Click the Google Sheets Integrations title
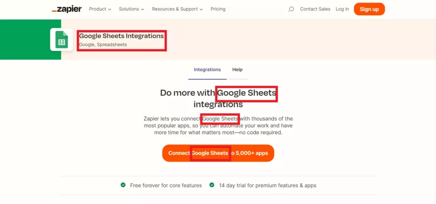The width and height of the screenshot is (436, 204). pos(121,36)
